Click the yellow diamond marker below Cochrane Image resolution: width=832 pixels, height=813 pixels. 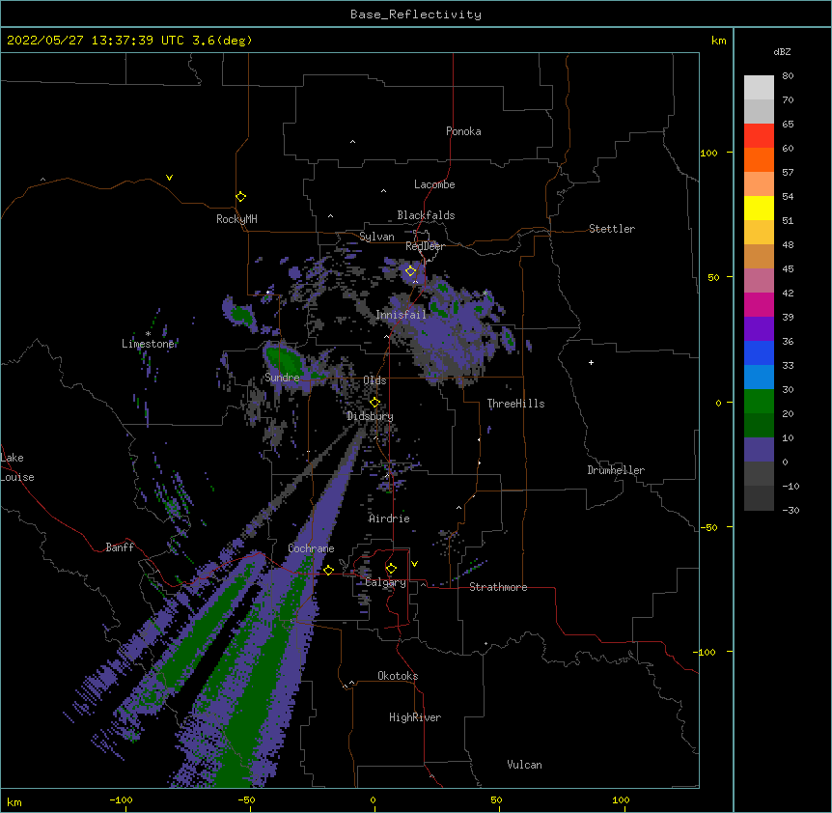click(328, 570)
